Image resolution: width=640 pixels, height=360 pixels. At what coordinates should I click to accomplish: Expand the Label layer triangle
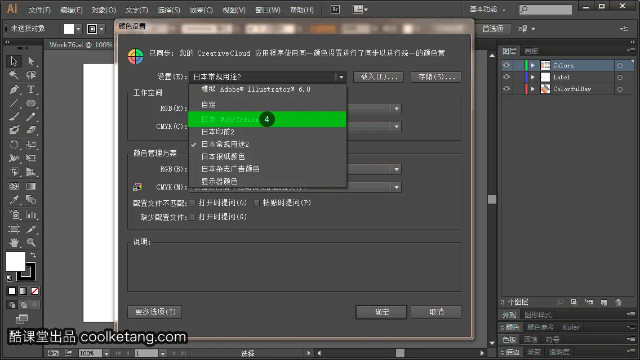pyautogui.click(x=532, y=77)
